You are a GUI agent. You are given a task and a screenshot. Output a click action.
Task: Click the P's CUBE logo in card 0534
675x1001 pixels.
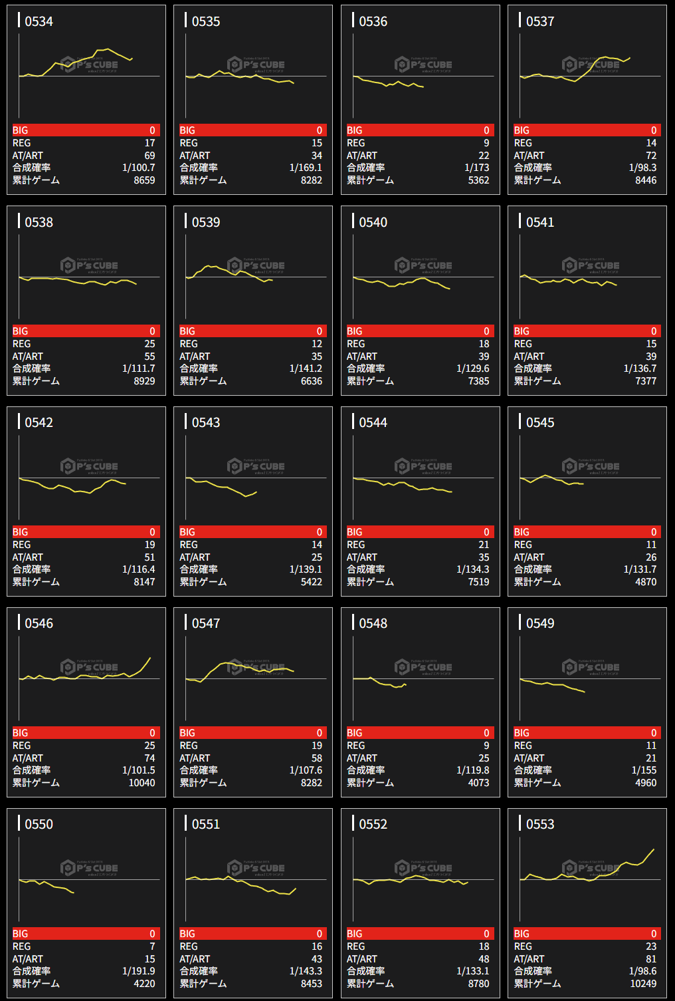89,65
